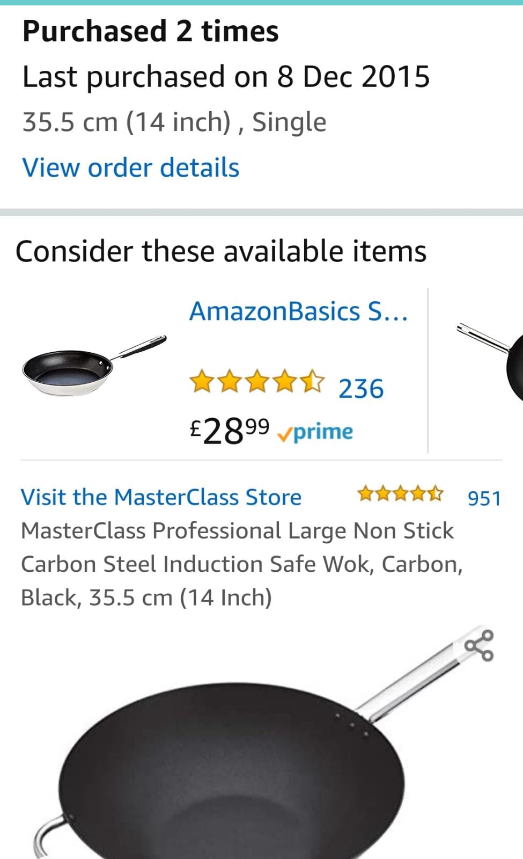Tap the Purchased 2 times heading

pos(150,31)
